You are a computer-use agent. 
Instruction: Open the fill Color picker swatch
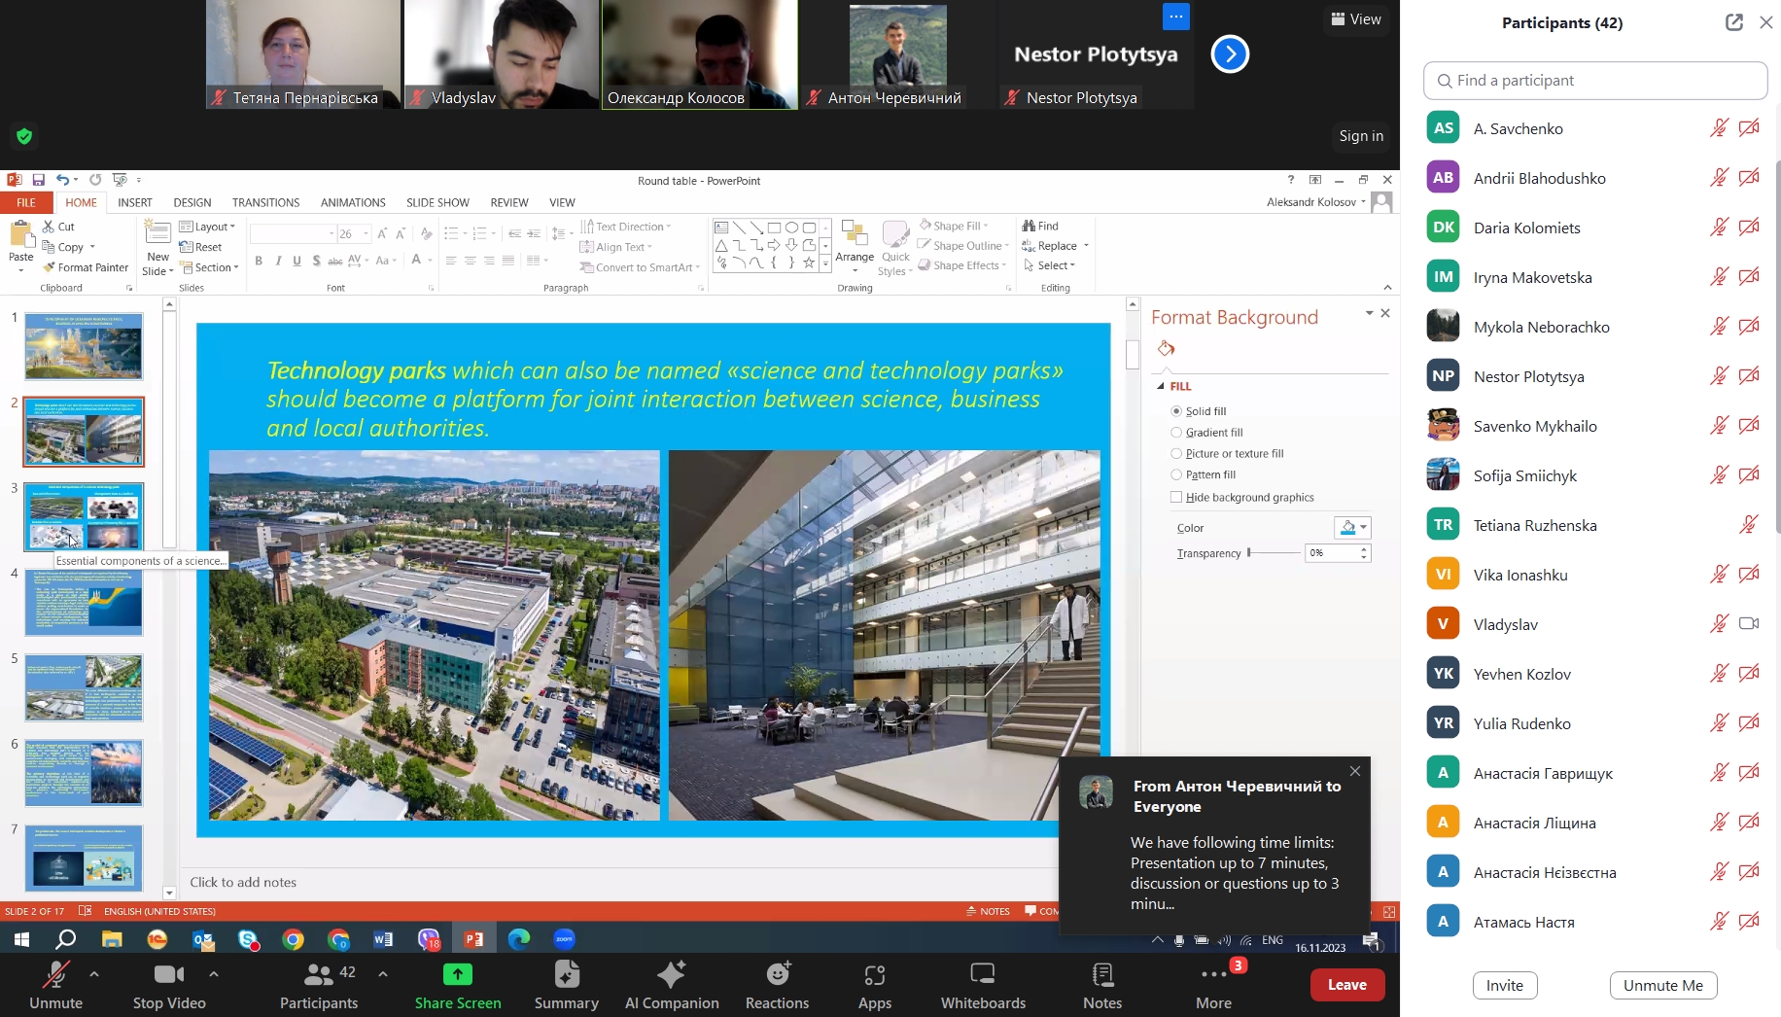1352,527
